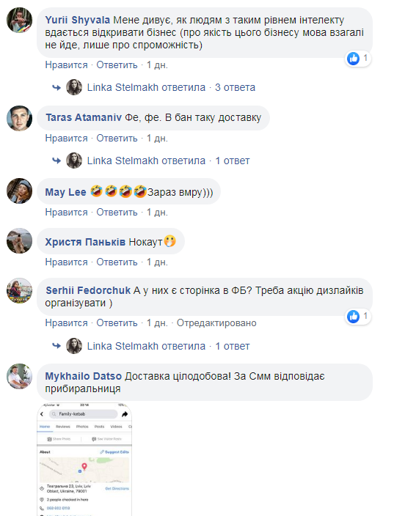Screen dimensions: 394x516
Task: Click May Lee's profile picture
Action: (19, 191)
